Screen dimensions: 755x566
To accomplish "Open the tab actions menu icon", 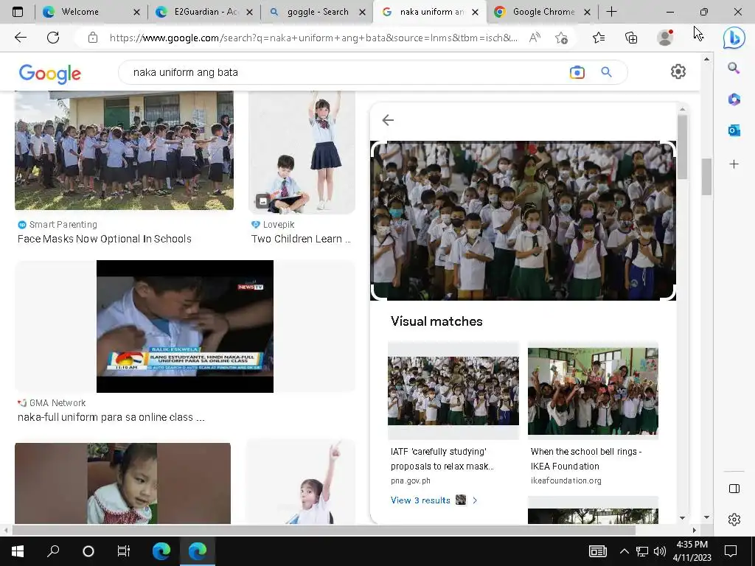I will [18, 12].
